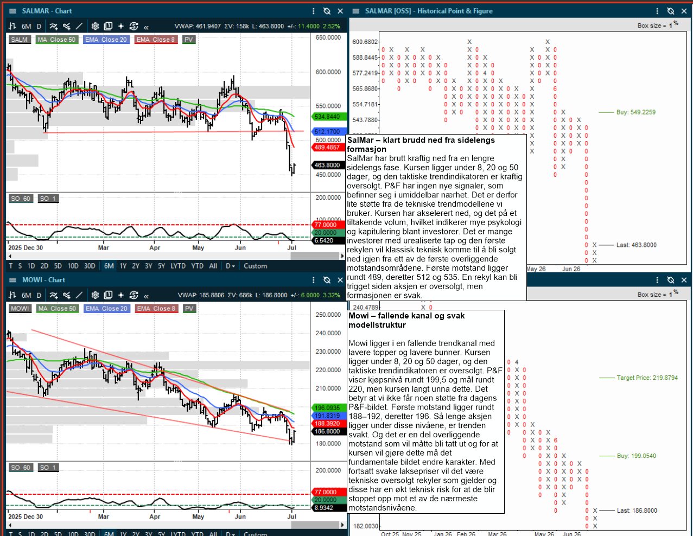Toggle the PV indicator in MOWI chart
The width and height of the screenshot is (693, 536).
pyautogui.click(x=189, y=309)
